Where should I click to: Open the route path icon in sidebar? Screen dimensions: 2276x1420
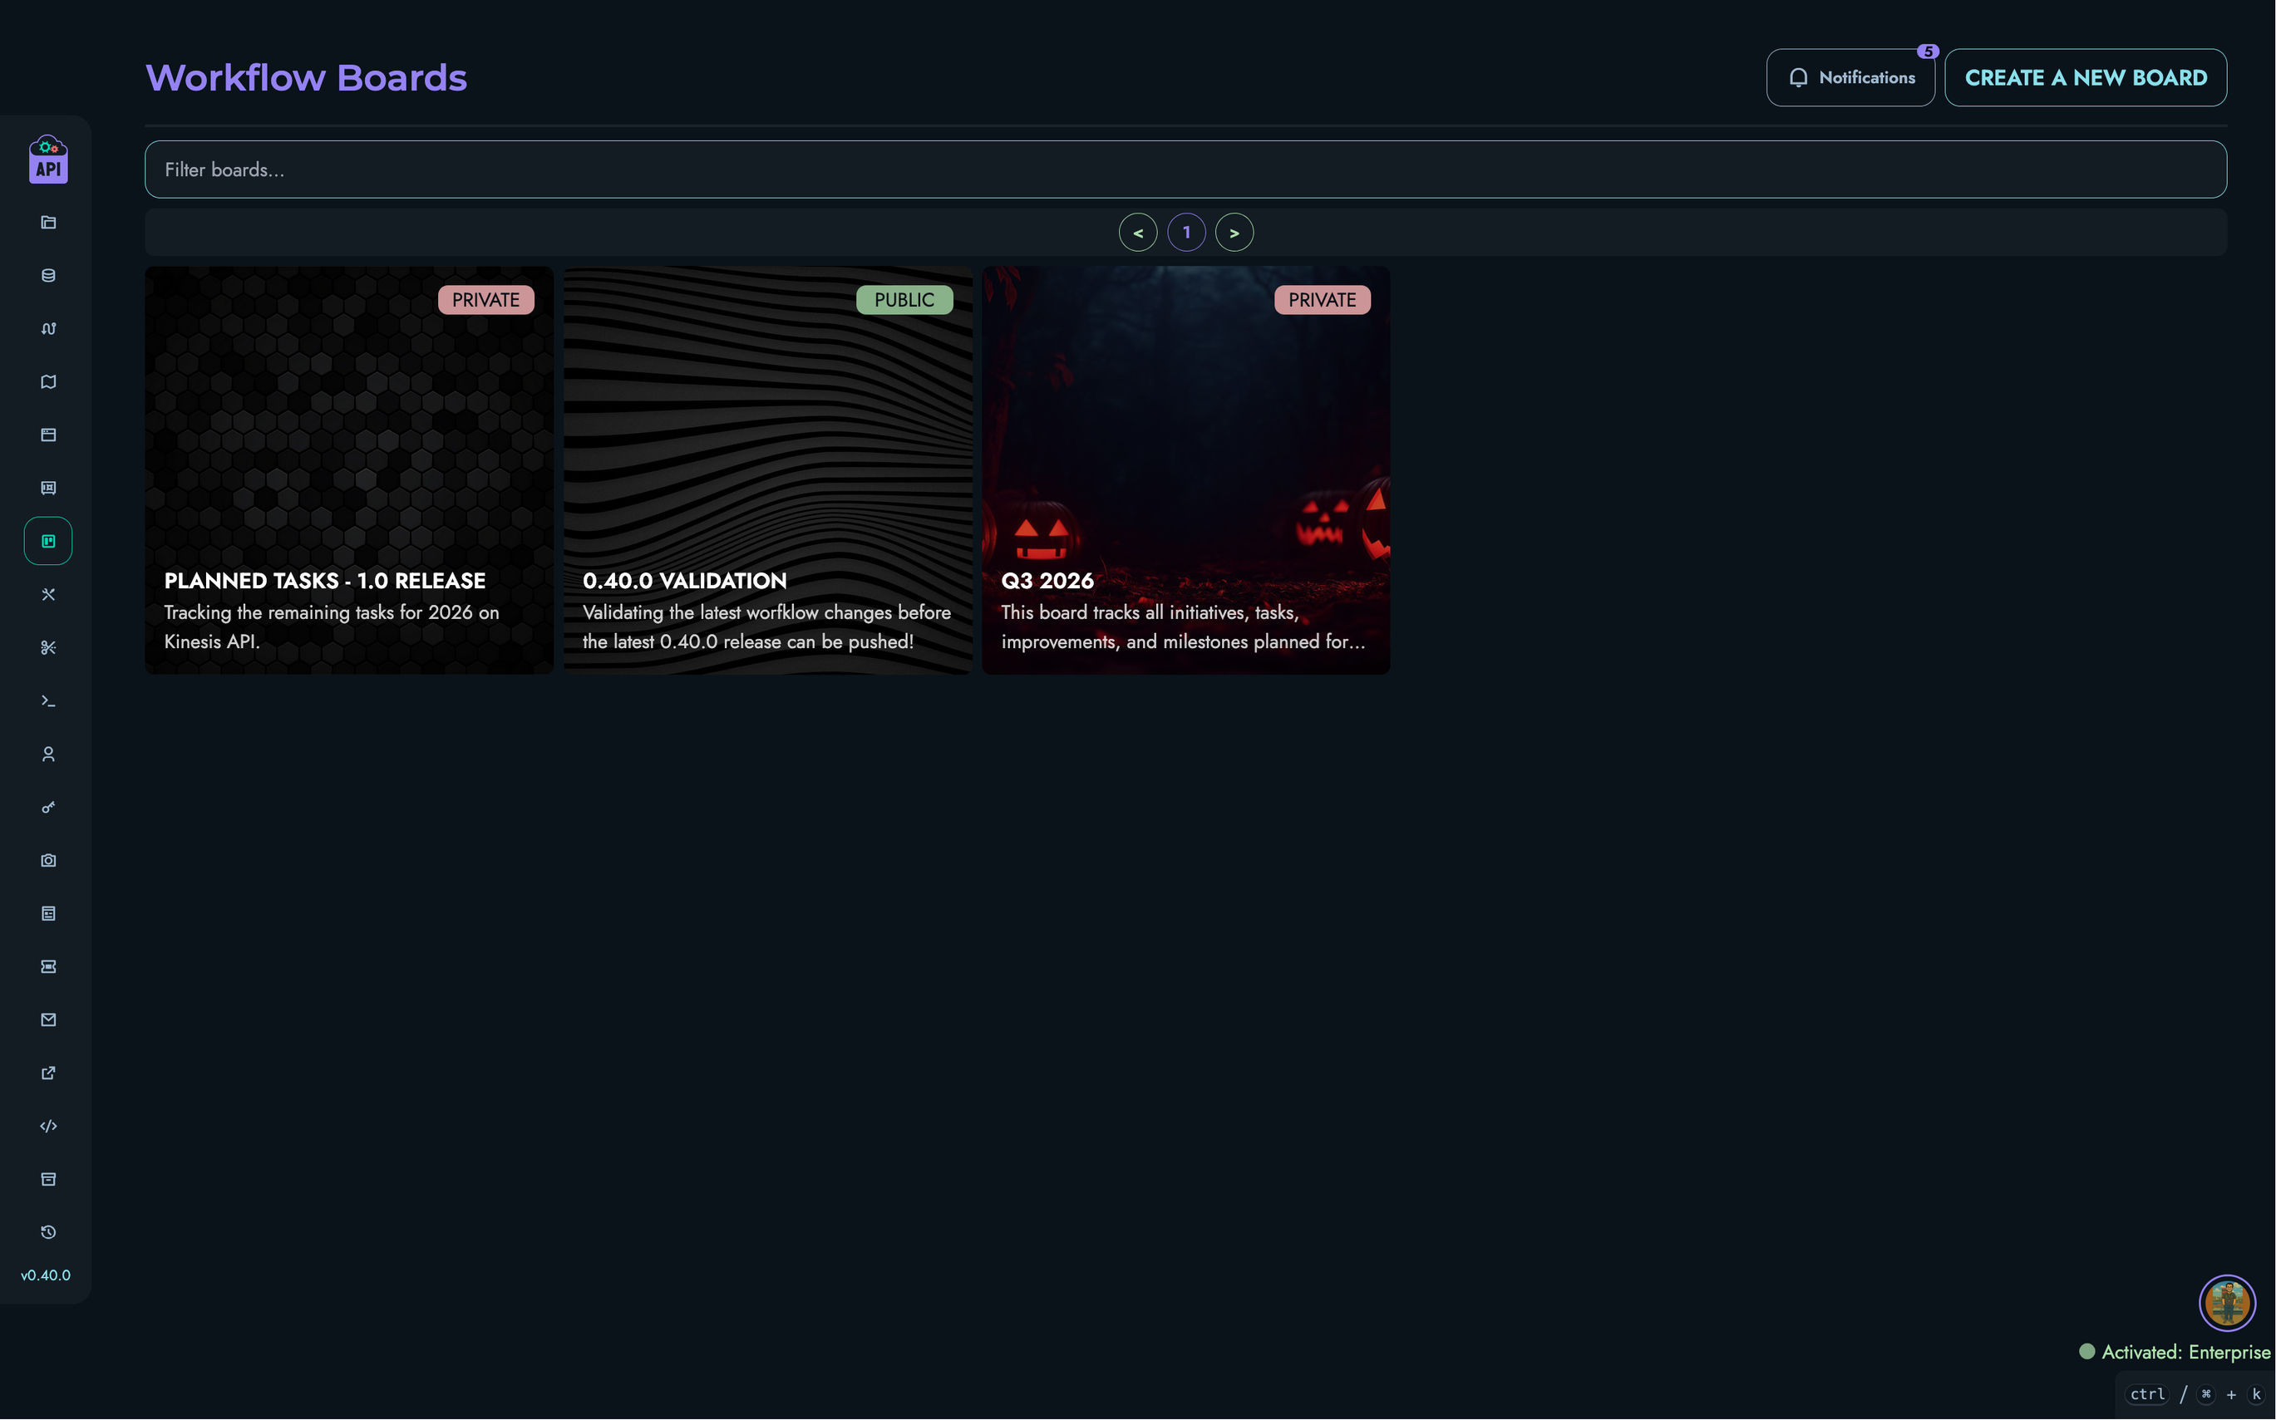tap(48, 329)
